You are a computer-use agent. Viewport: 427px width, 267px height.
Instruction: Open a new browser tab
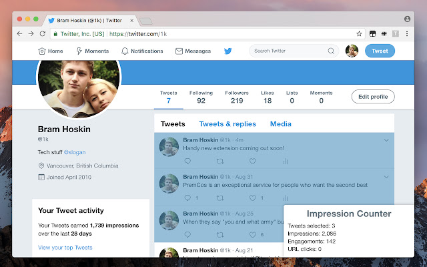click(146, 21)
